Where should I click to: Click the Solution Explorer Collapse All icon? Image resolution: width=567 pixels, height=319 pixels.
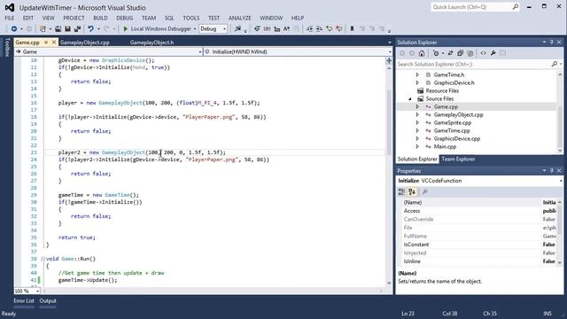pos(460,53)
